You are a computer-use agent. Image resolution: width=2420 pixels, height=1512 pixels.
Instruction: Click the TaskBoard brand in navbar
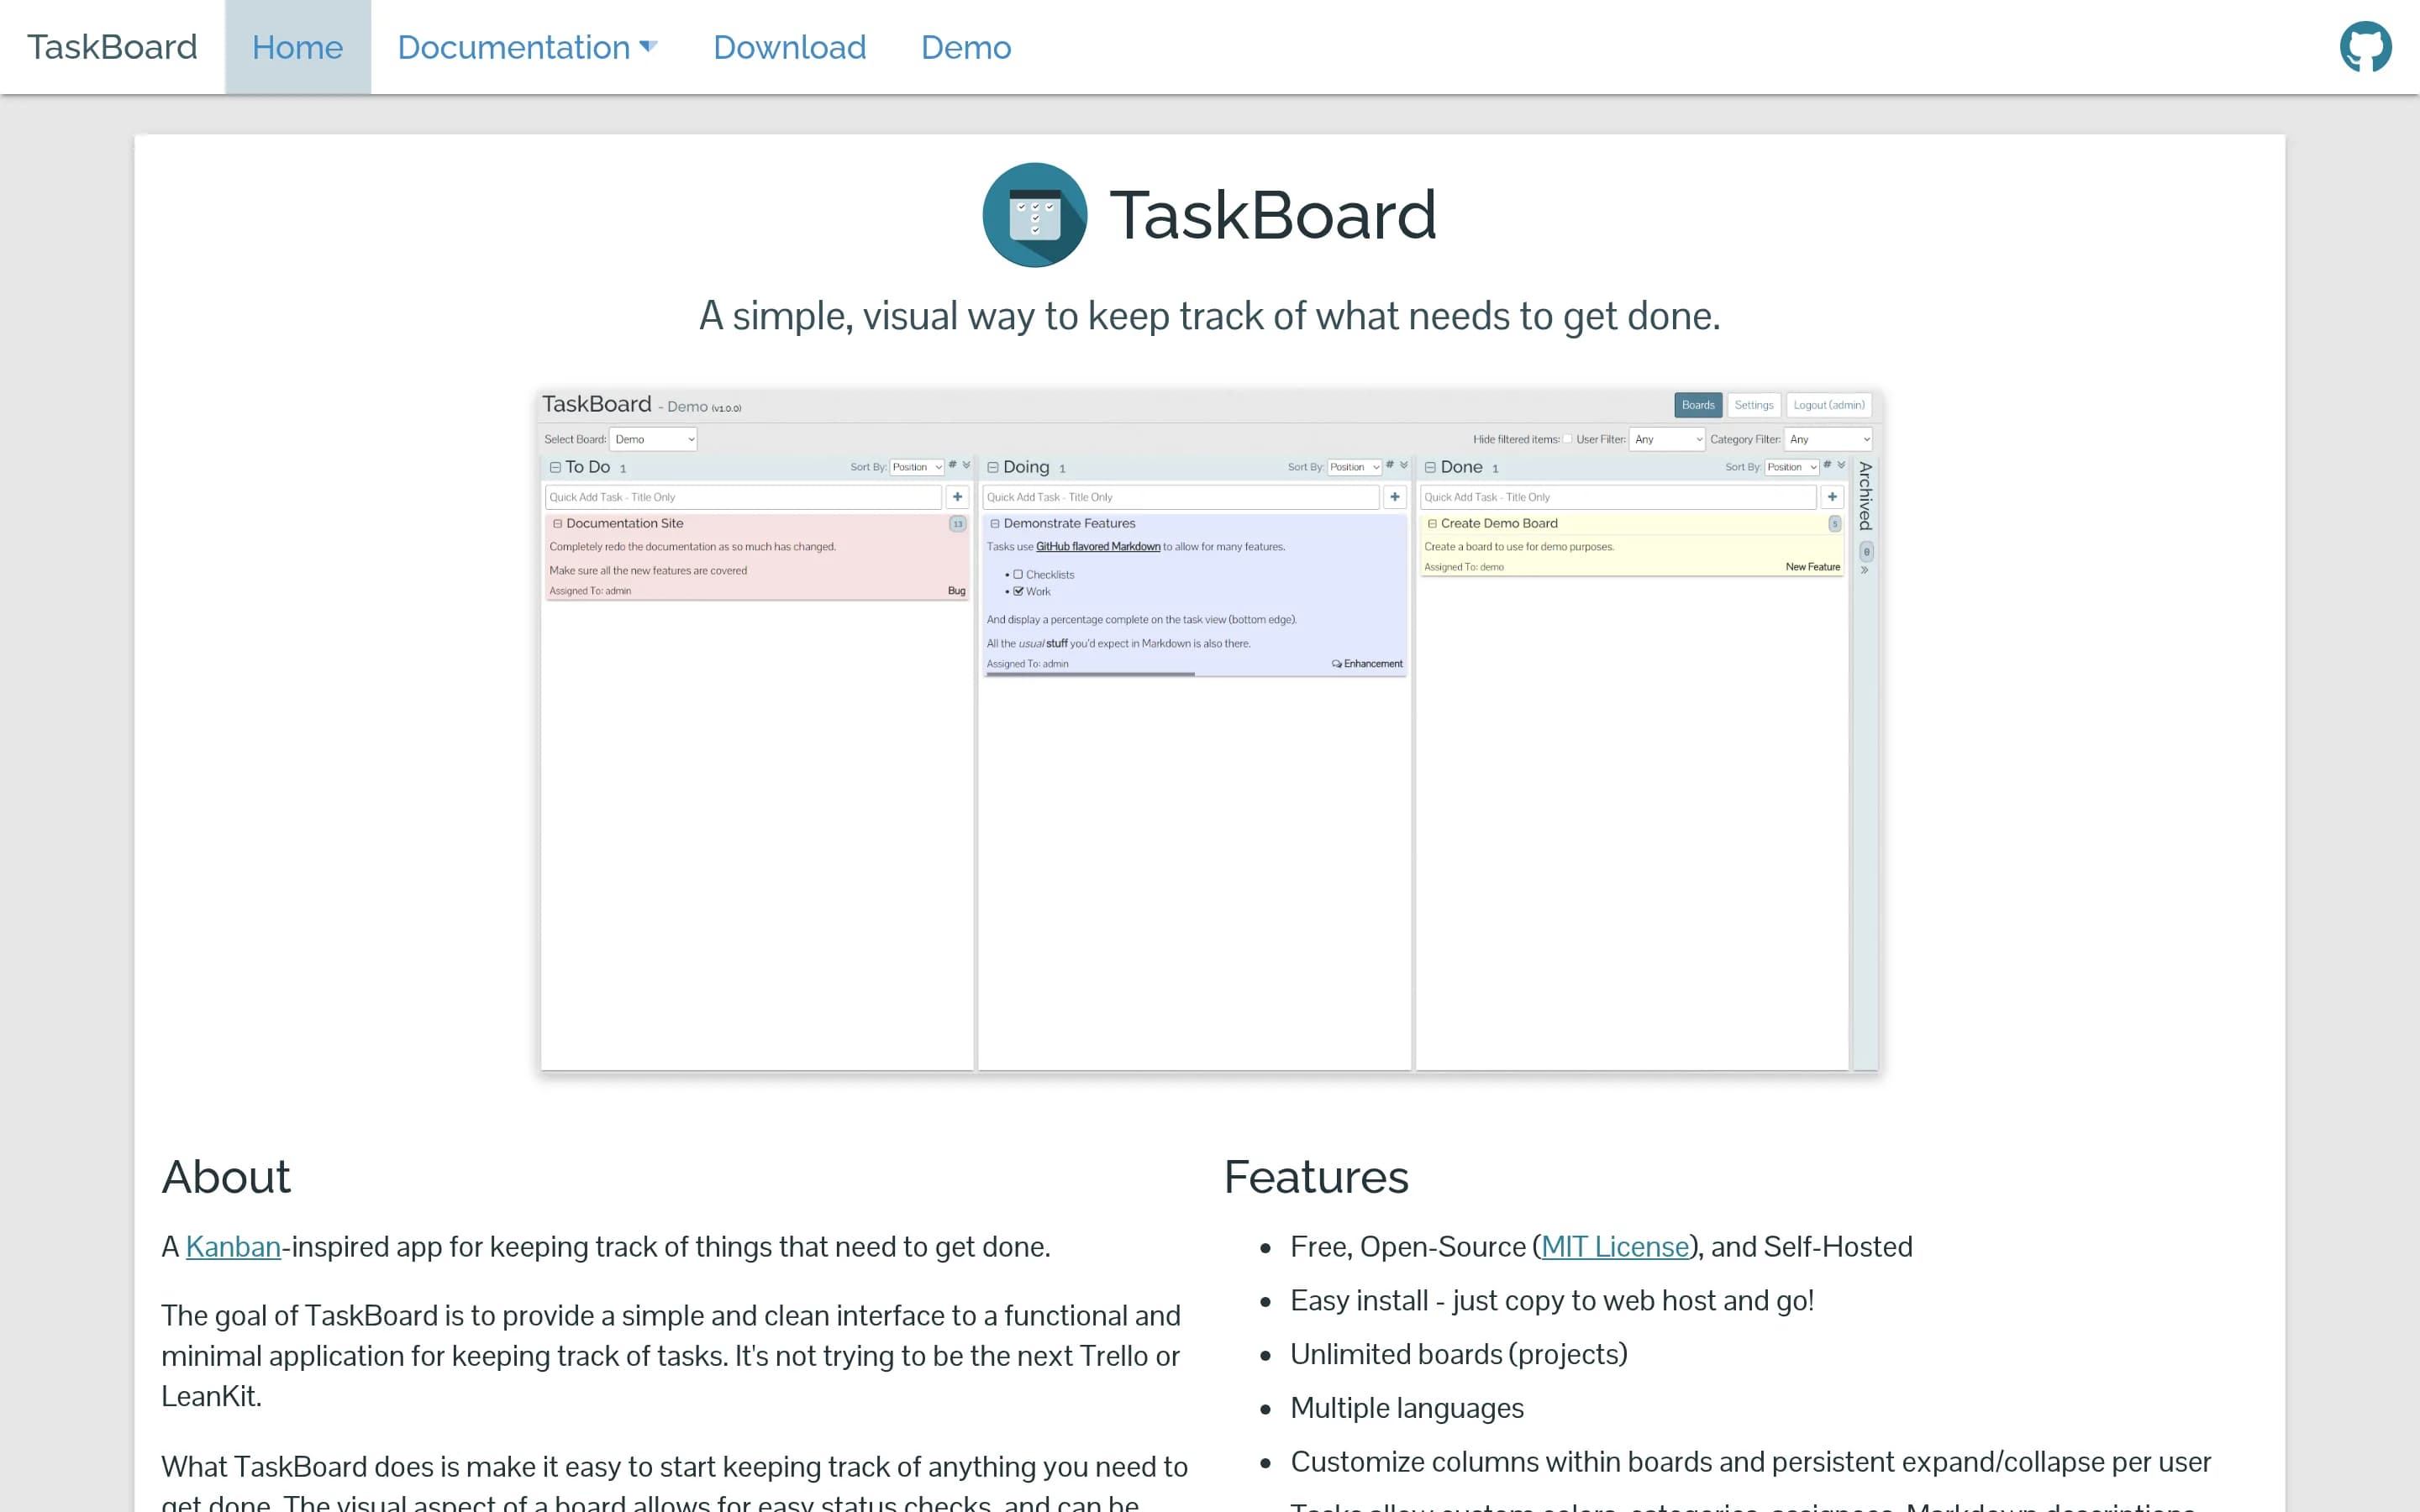[112, 47]
